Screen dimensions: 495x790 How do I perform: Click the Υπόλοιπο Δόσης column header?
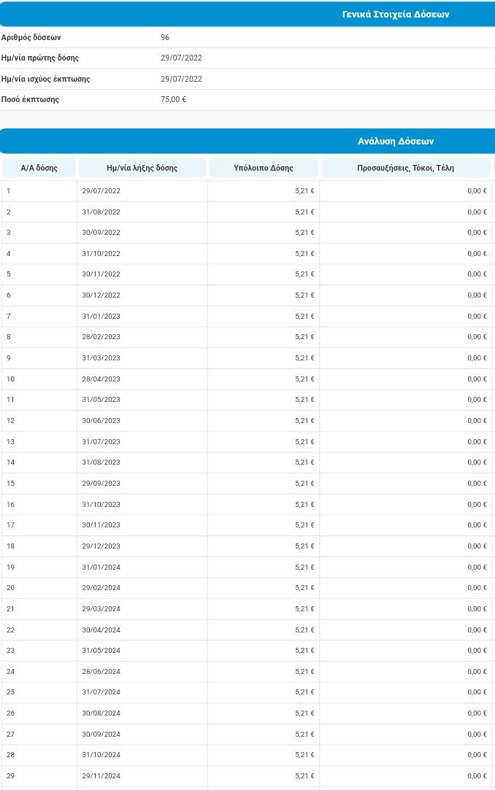click(x=263, y=168)
